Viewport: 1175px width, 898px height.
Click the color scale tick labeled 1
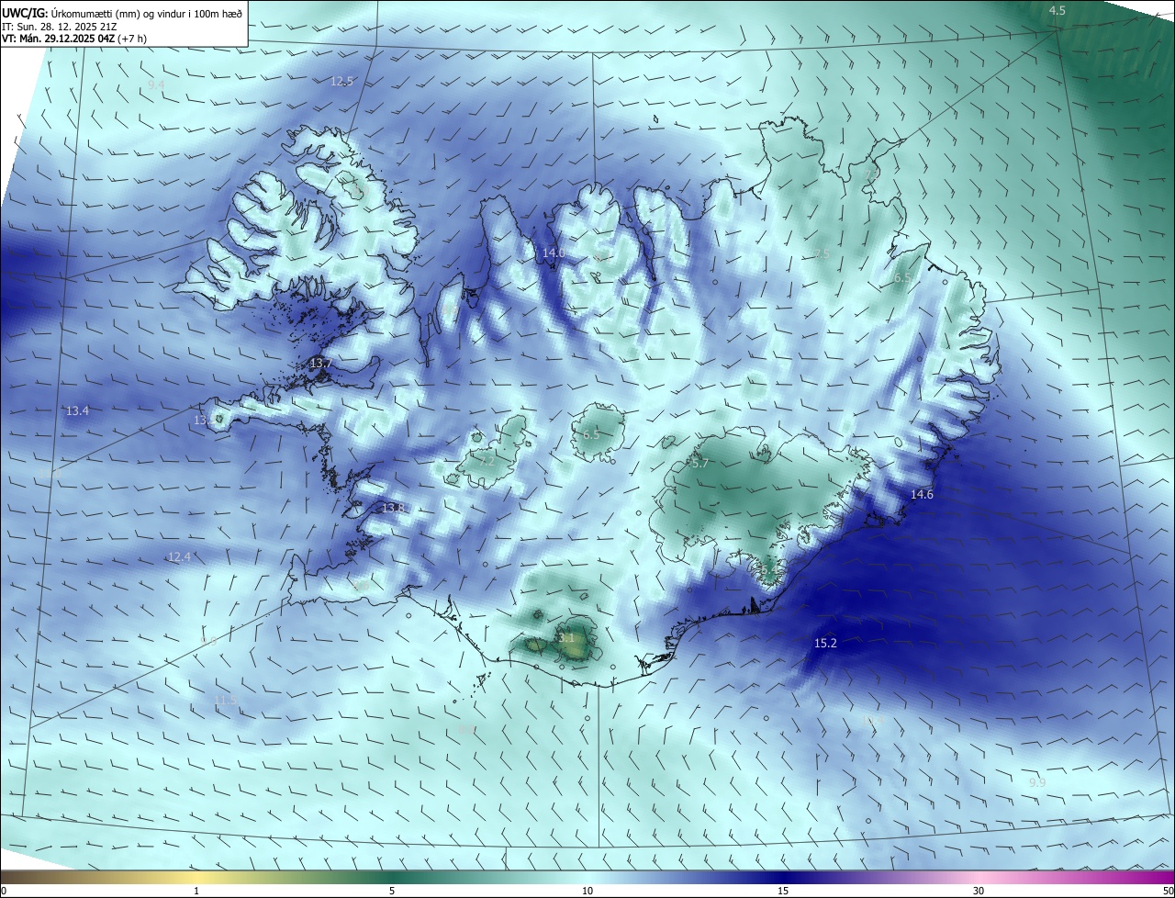click(196, 891)
